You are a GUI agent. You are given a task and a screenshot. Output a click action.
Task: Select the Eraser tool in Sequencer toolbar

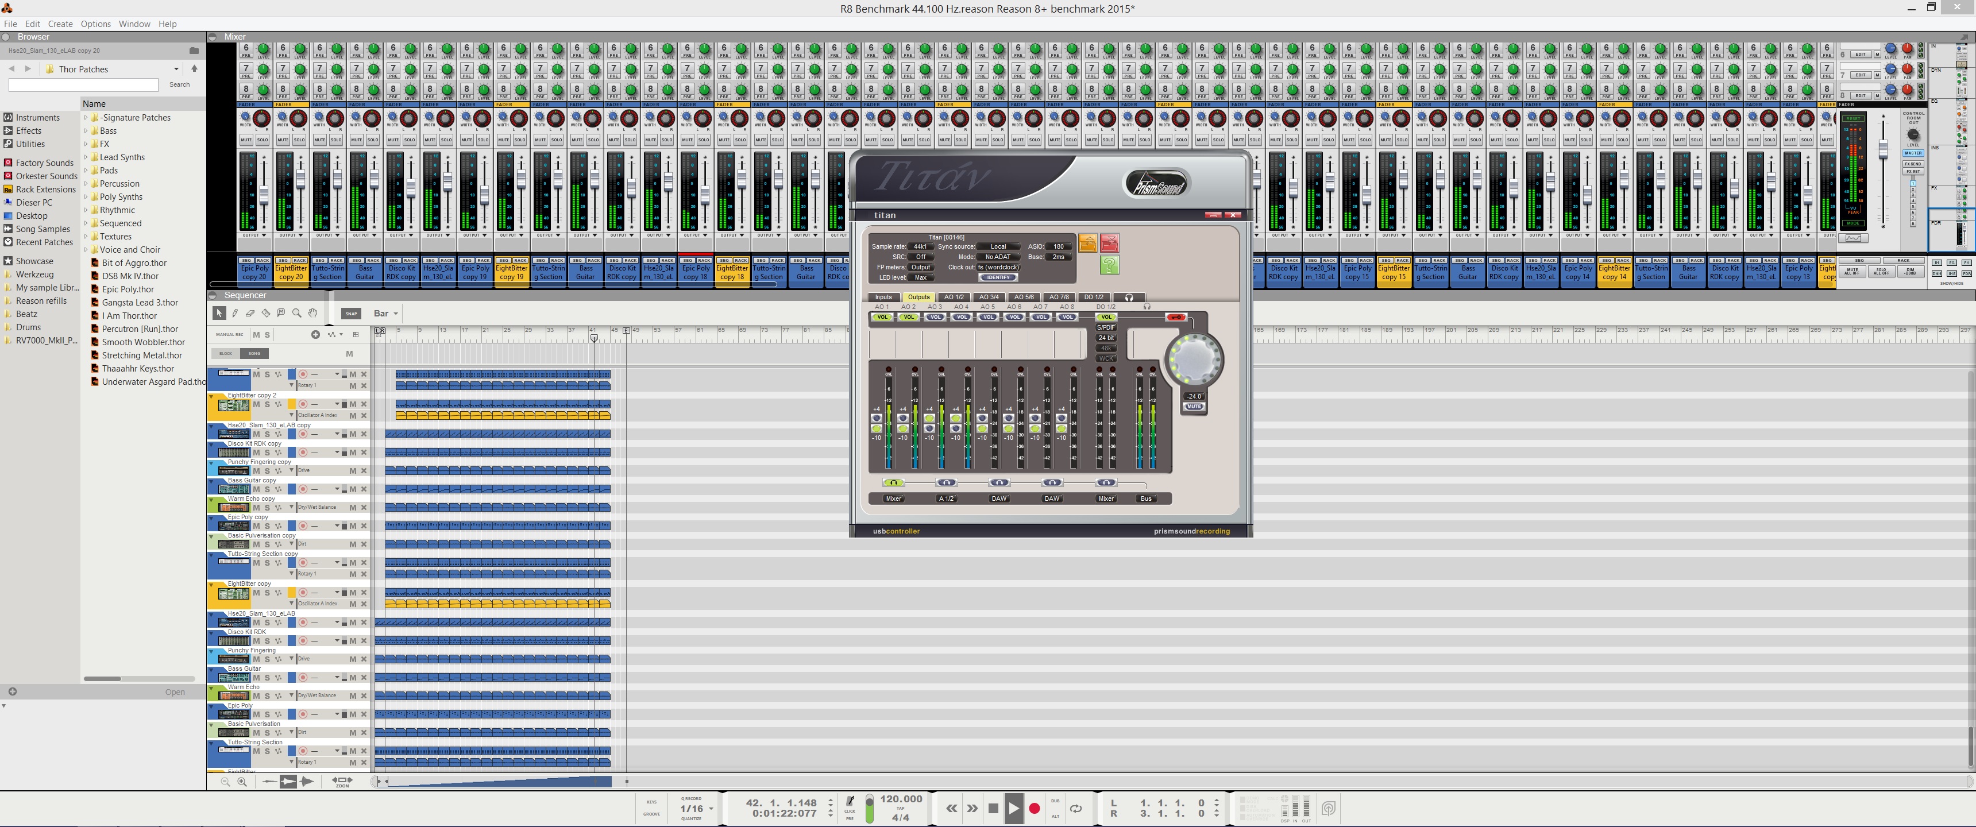tap(250, 313)
